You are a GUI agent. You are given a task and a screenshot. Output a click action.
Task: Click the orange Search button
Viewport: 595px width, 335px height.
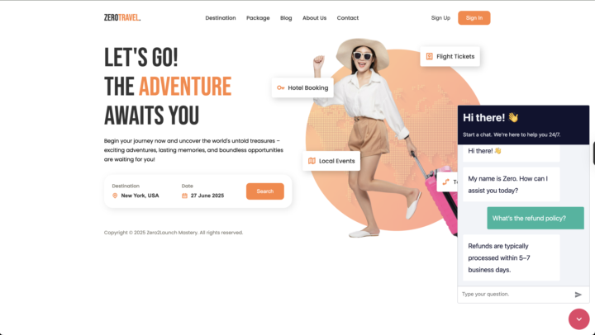[x=265, y=191]
